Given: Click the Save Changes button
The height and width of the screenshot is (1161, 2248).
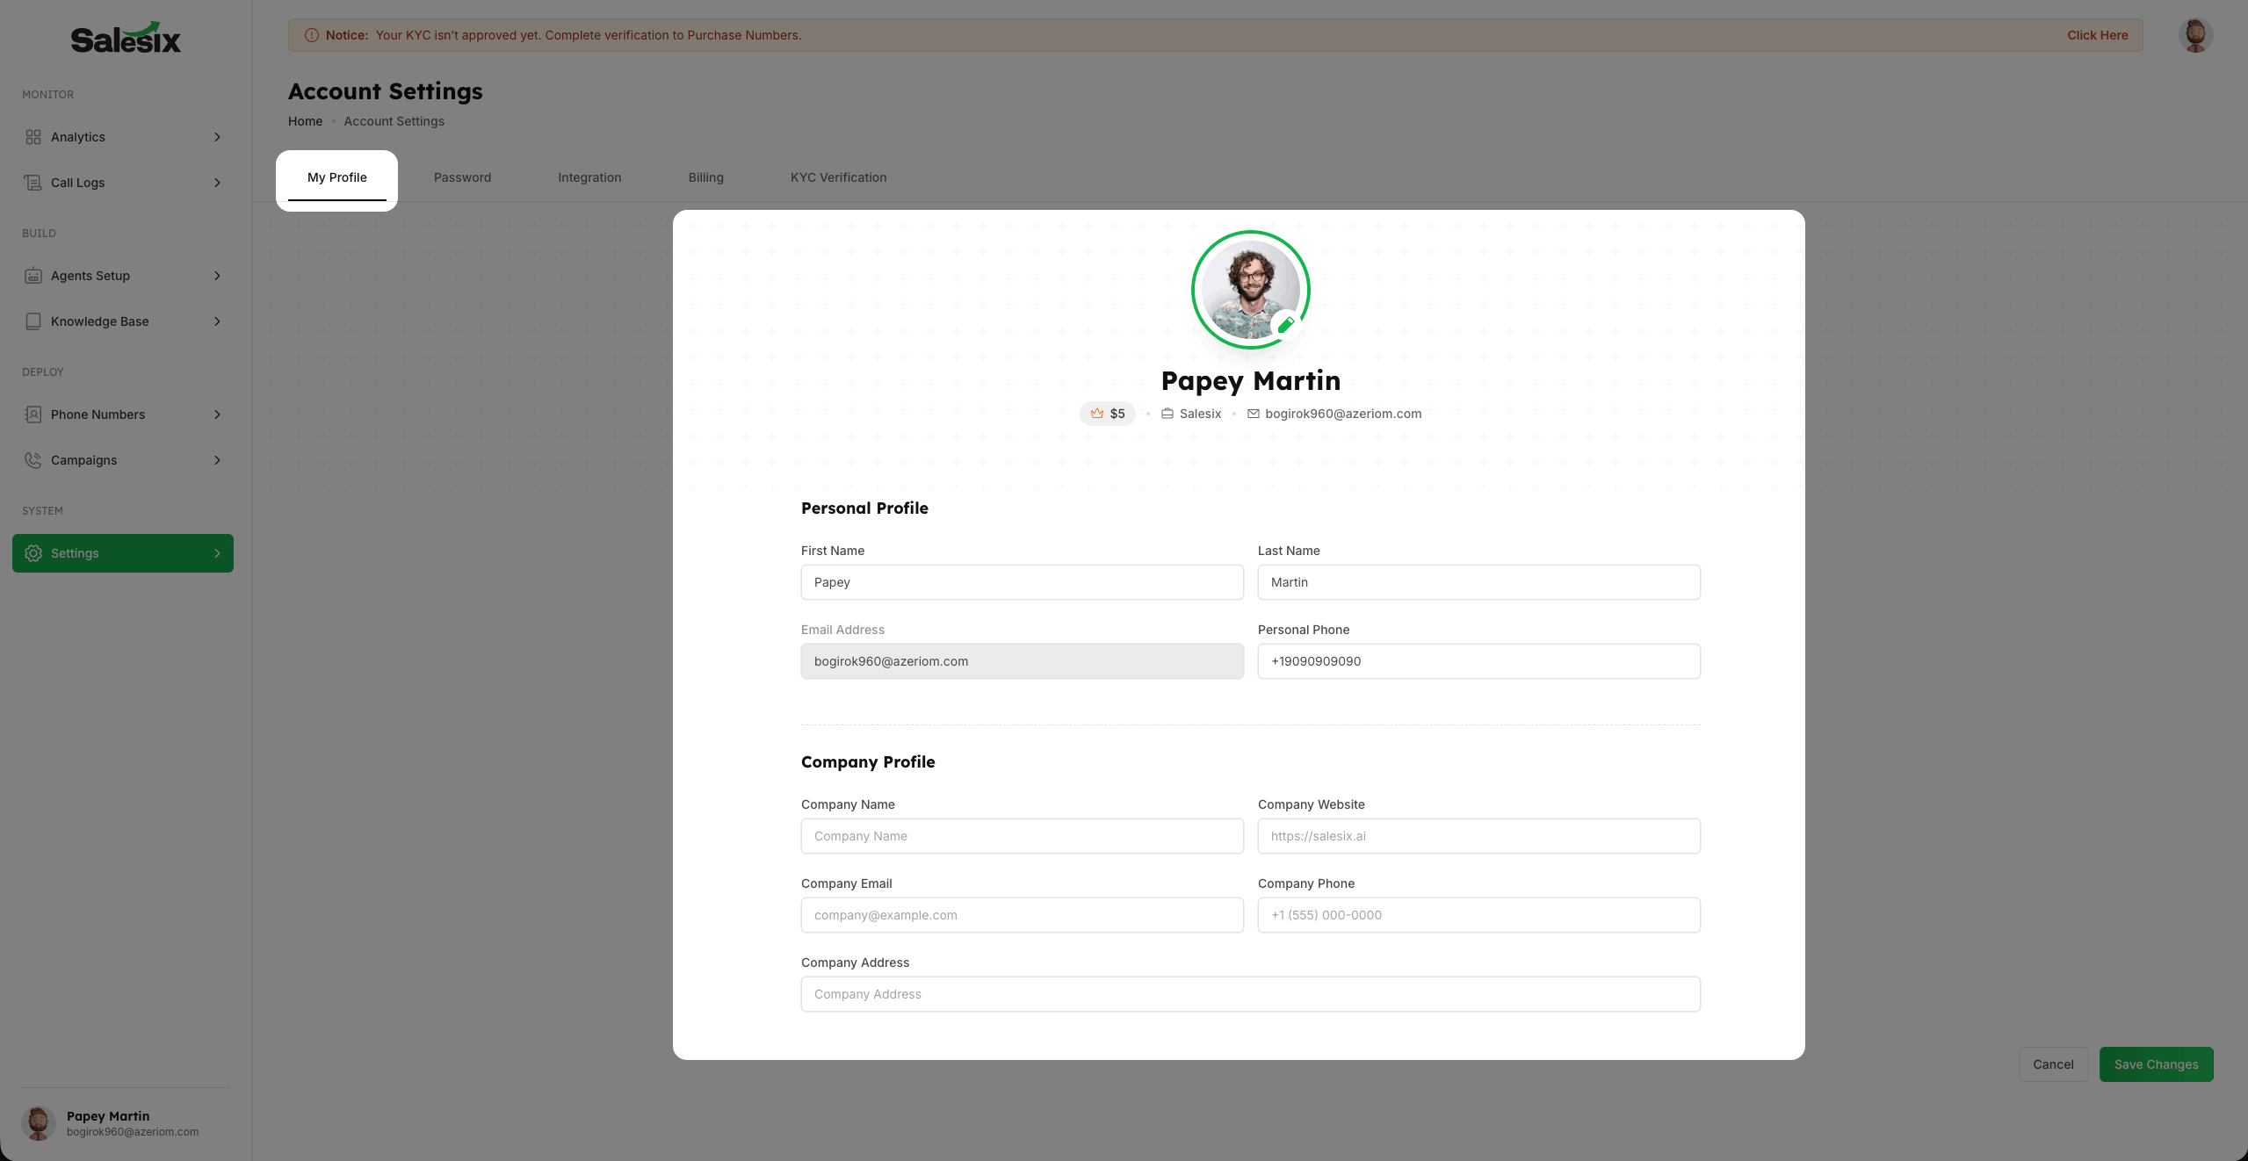Looking at the screenshot, I should [2156, 1064].
